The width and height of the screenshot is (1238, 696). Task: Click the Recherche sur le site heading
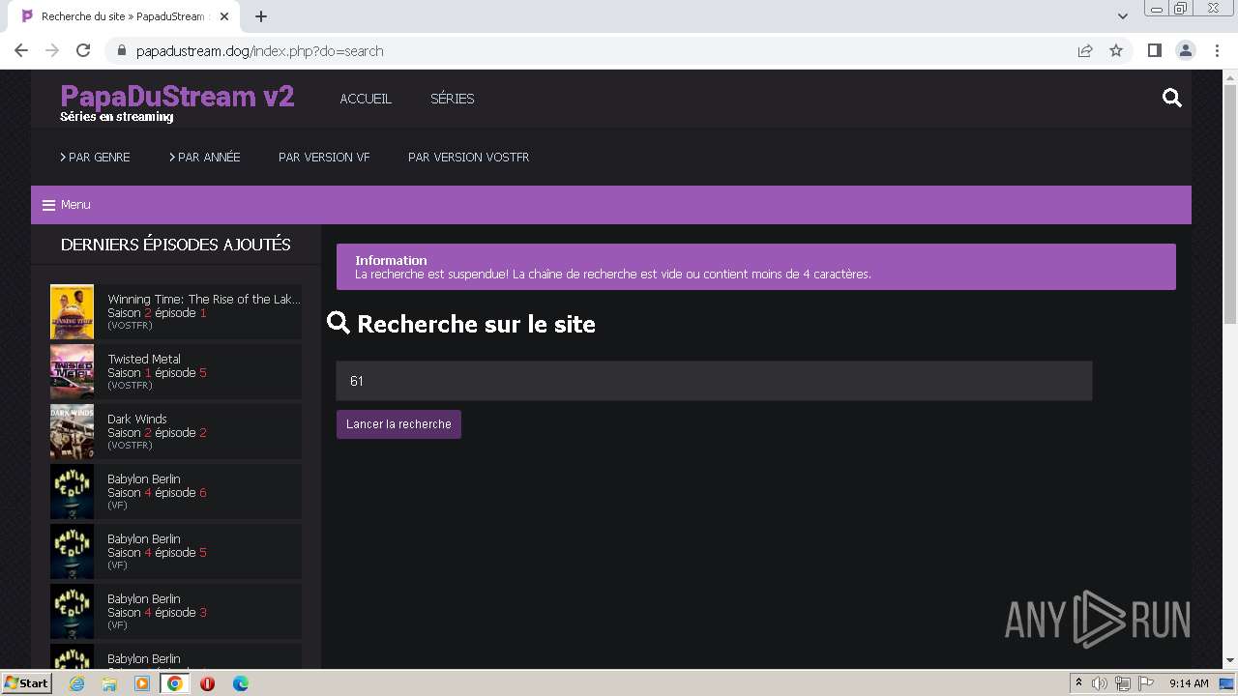point(476,324)
